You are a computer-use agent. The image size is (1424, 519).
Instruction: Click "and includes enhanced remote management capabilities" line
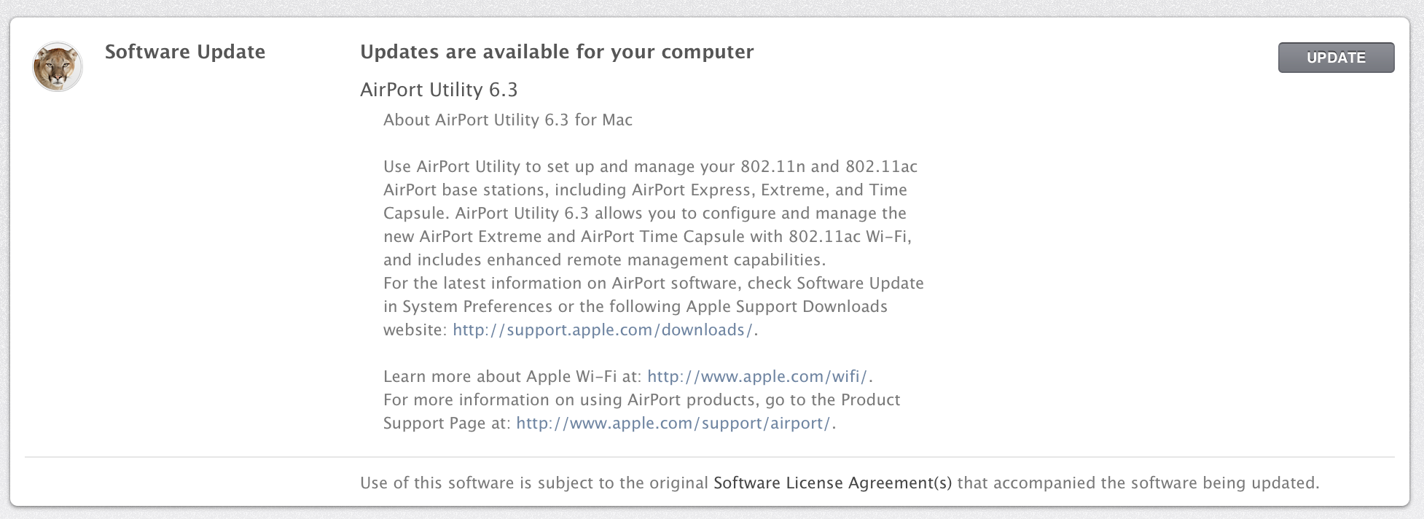click(604, 260)
